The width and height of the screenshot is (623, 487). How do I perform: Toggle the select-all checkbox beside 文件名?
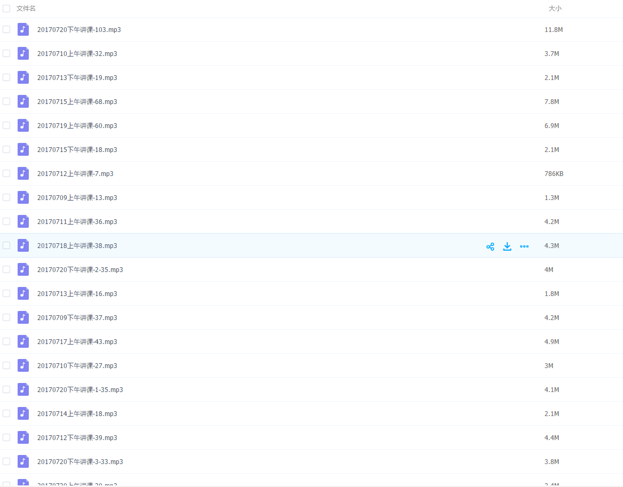(x=6, y=9)
